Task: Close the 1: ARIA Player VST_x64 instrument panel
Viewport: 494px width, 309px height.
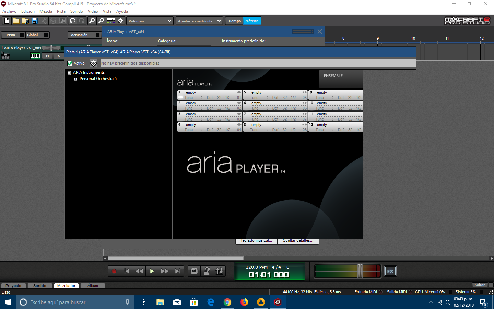Action: tap(320, 32)
